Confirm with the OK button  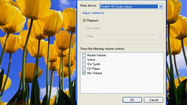132,100
